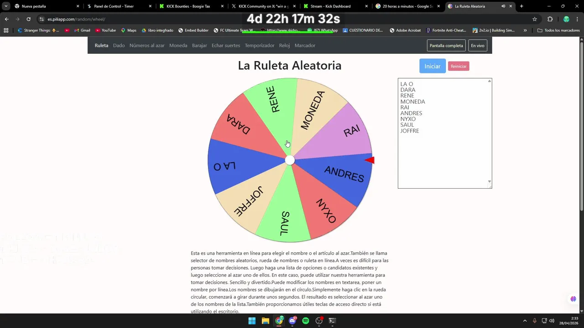Open the tab search dropdown arrow

pyautogui.click(x=6, y=6)
